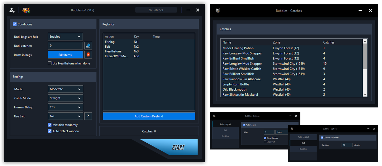
Task: Clear Until catches with the eraser icon
Action: [88, 46]
